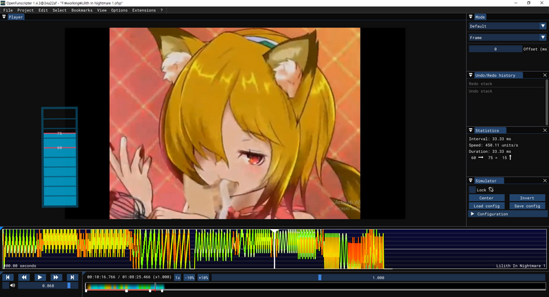Collapse the Player panel triangle

(4, 16)
